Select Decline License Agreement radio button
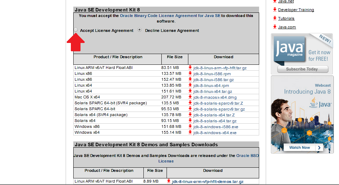 140,30
